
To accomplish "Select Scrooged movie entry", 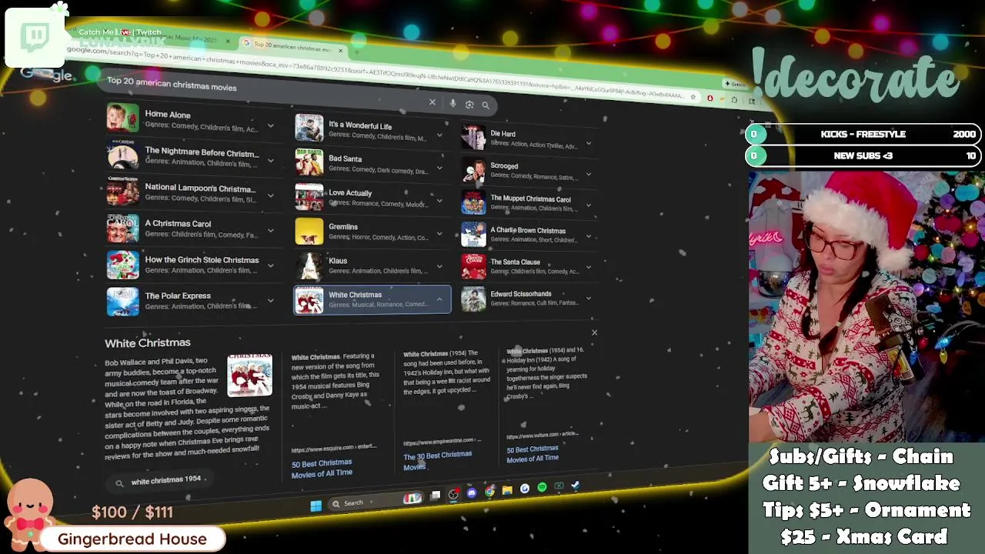I will click(526, 171).
